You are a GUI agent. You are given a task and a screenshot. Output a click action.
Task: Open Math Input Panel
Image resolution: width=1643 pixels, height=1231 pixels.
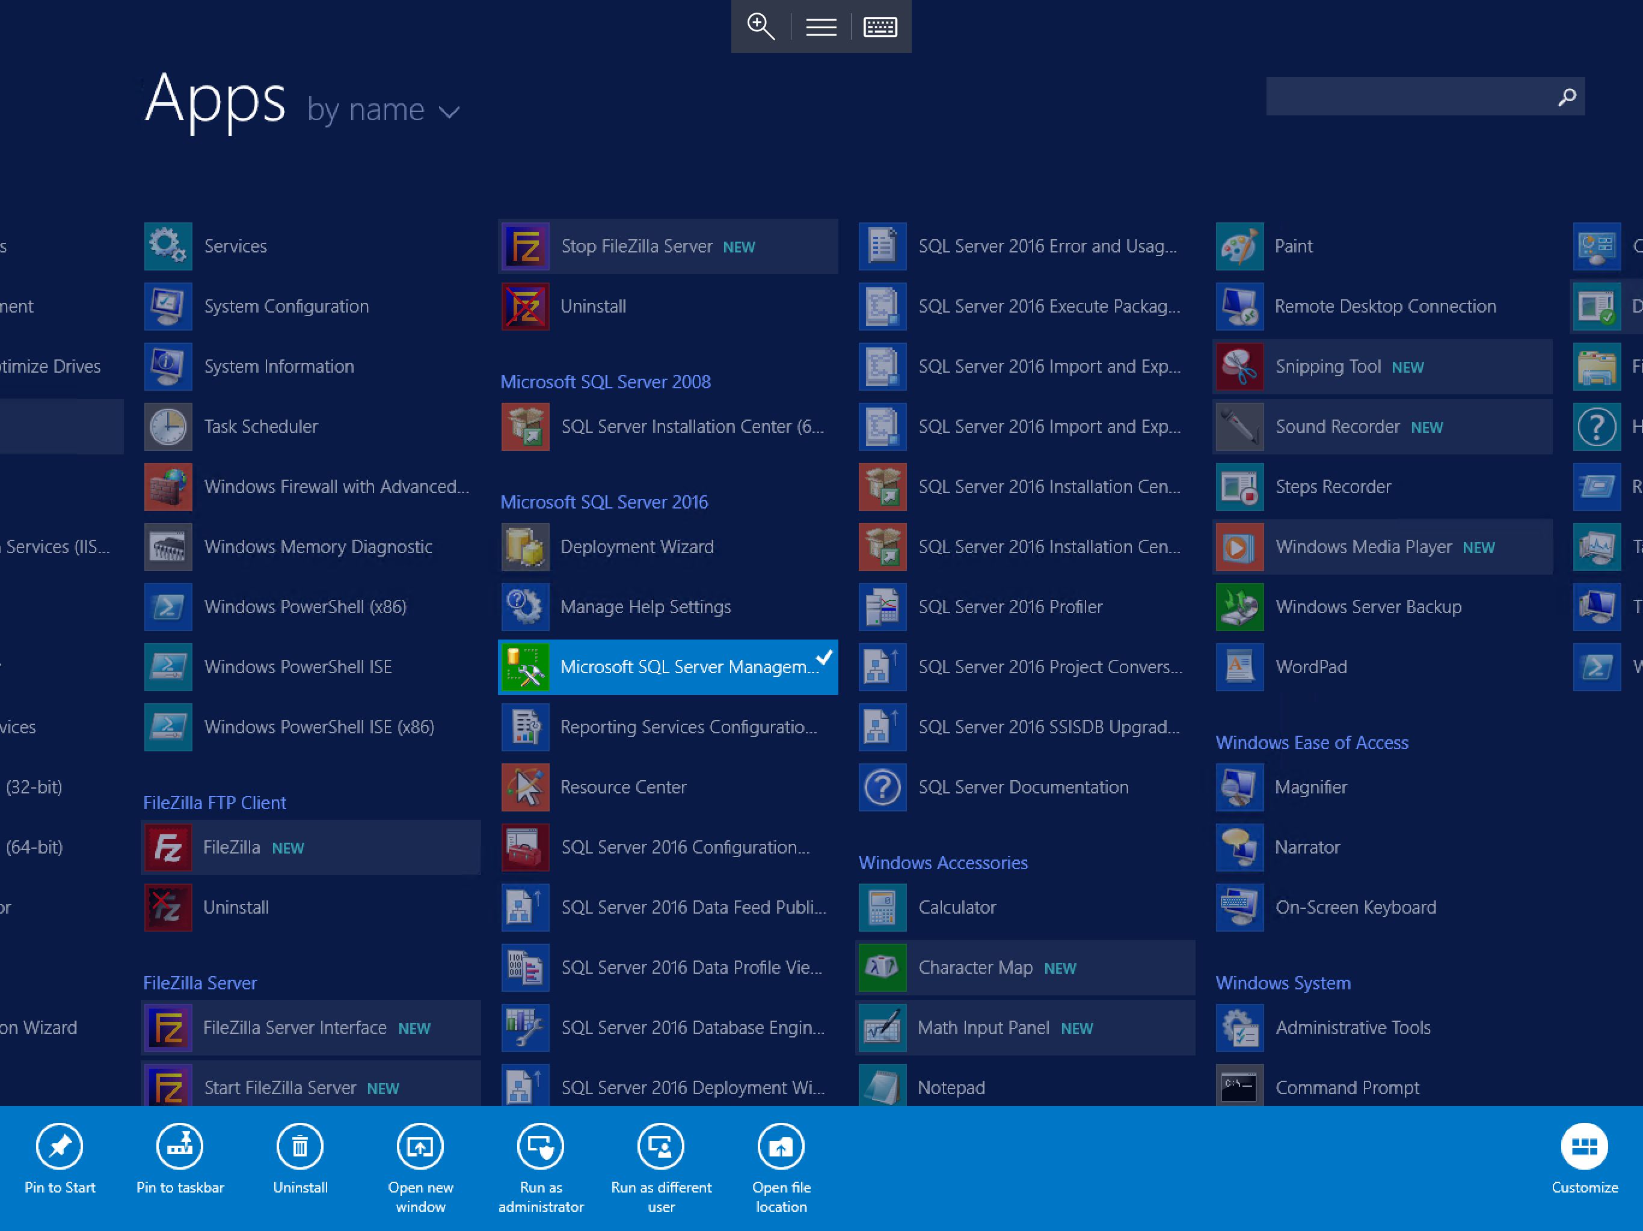pos(1025,1028)
